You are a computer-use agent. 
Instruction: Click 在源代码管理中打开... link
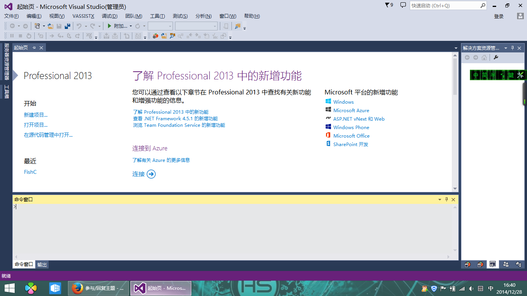[x=48, y=135]
